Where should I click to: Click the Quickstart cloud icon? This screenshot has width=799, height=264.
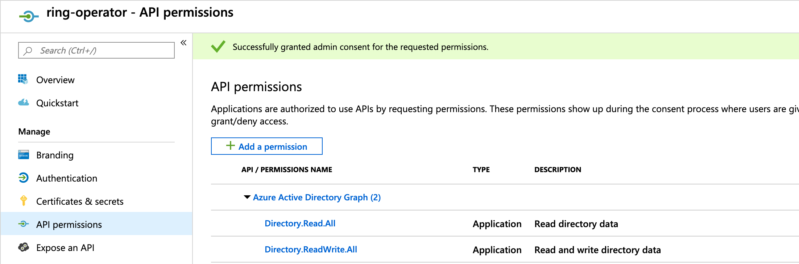pyautogui.click(x=24, y=102)
